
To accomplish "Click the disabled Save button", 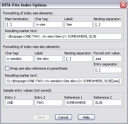I will pos(41,117).
